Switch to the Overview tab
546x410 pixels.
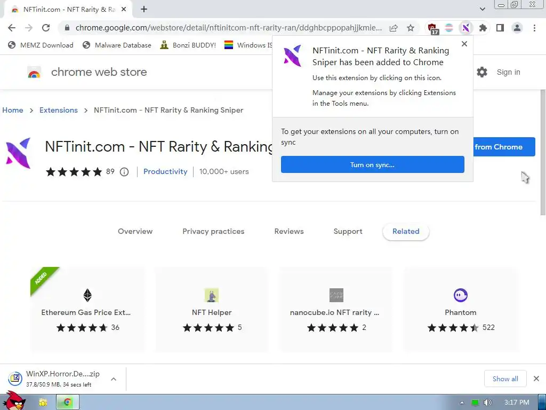(x=135, y=231)
